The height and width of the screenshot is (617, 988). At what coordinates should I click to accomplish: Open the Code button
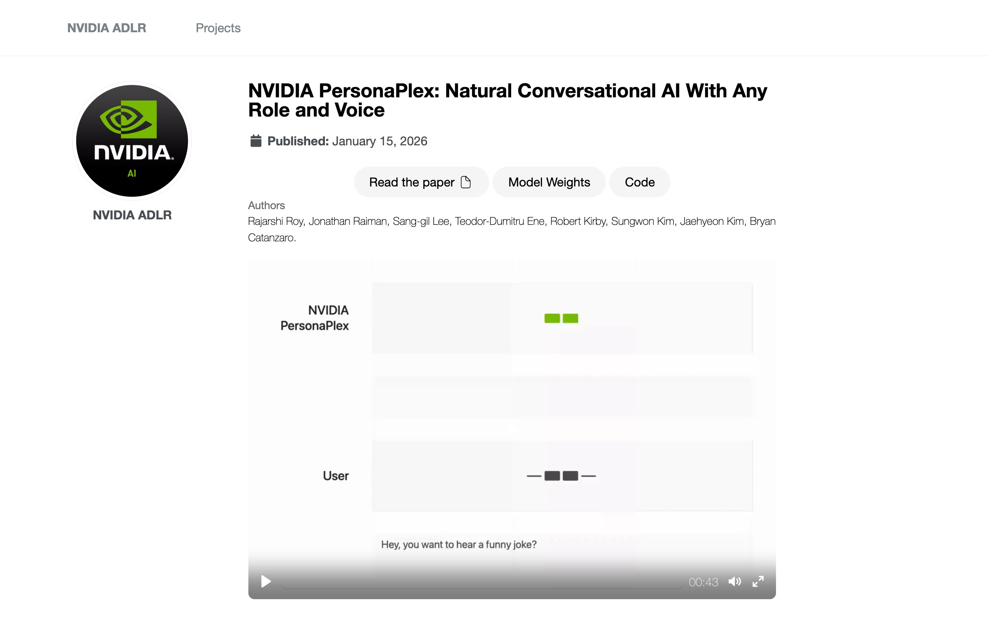point(639,182)
